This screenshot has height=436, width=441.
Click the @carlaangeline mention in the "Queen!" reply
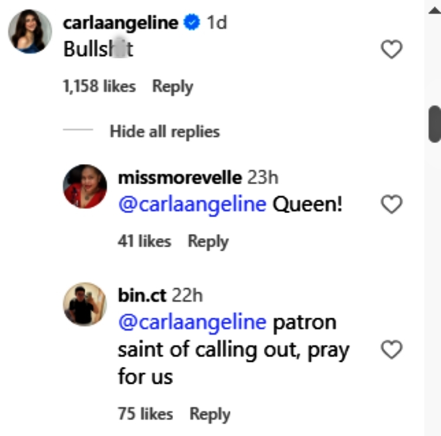(192, 205)
